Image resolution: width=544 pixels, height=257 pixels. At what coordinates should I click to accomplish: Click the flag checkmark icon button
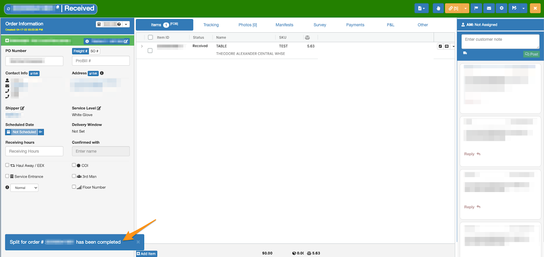click(515, 8)
